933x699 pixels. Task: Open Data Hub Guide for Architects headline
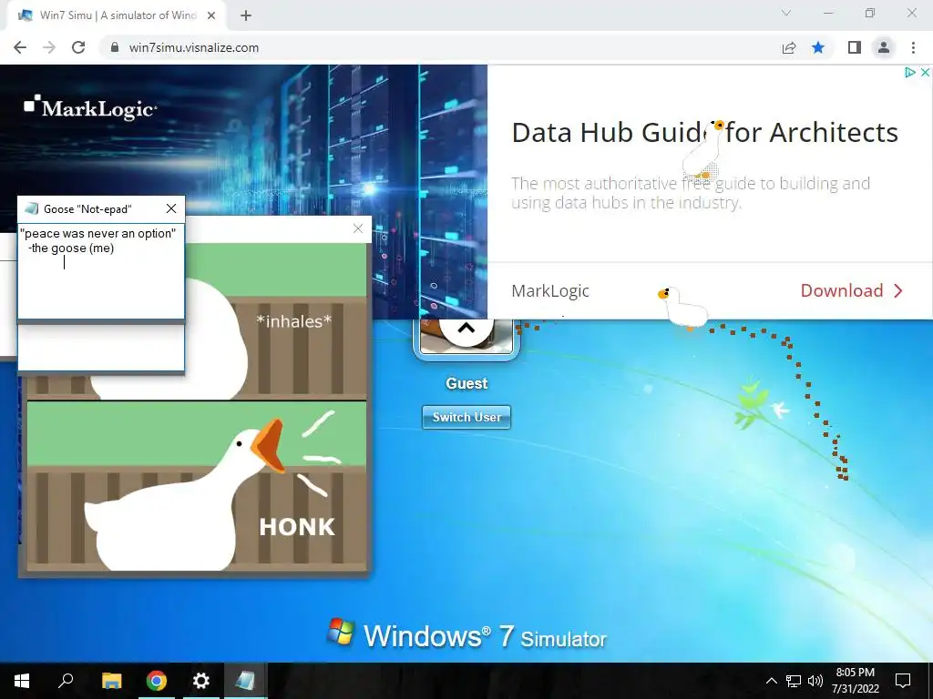704,133
